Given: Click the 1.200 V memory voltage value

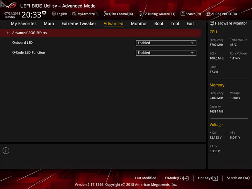Looking at the screenshot, I should [x=235, y=98].
